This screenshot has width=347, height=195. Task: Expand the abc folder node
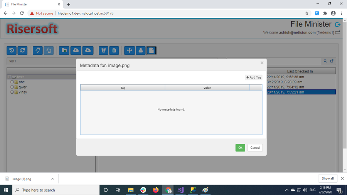click(12, 82)
